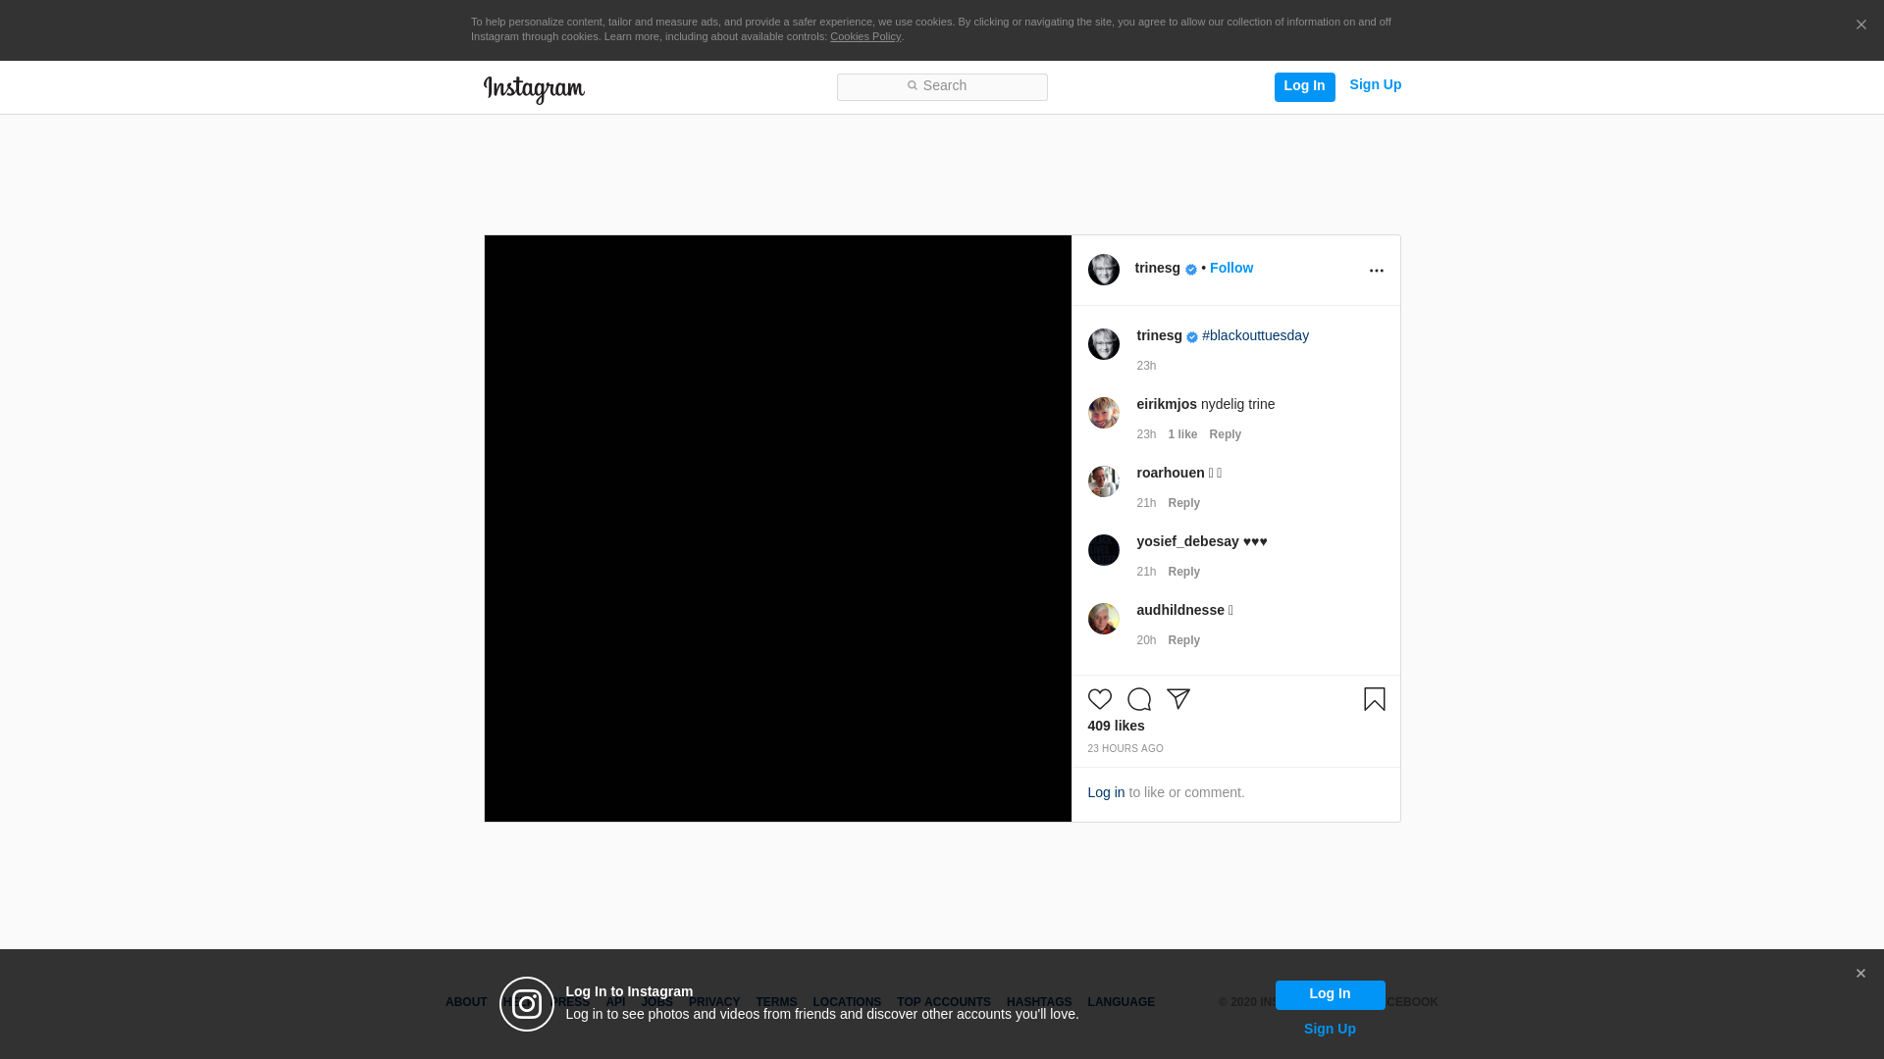
Task: Click Log in to like or comment link
Action: coord(1106,793)
